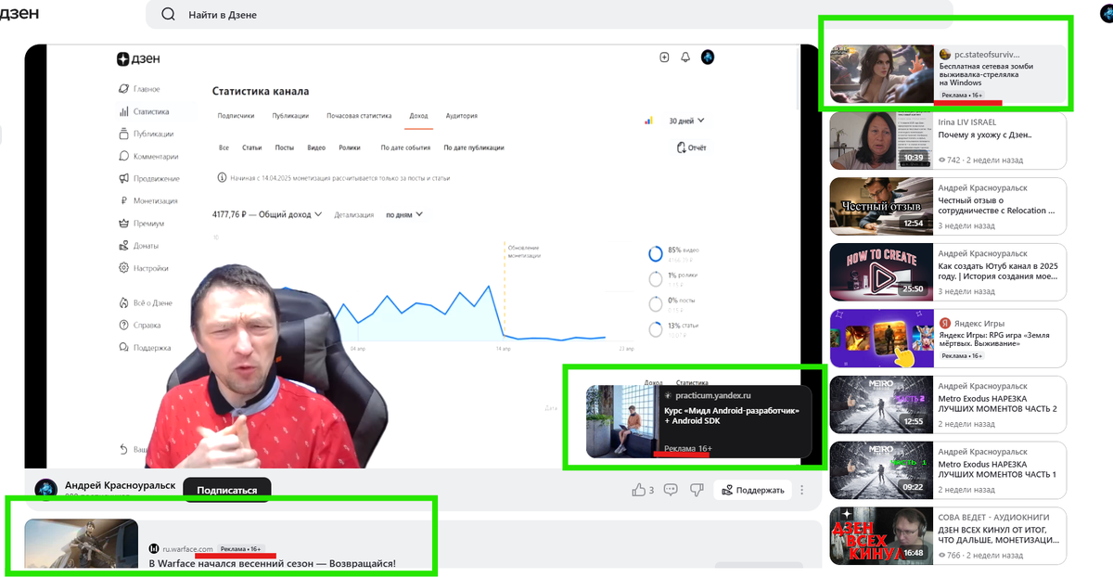This screenshot has width=1113, height=577.
Task: Click the Поддержать button
Action: click(753, 490)
